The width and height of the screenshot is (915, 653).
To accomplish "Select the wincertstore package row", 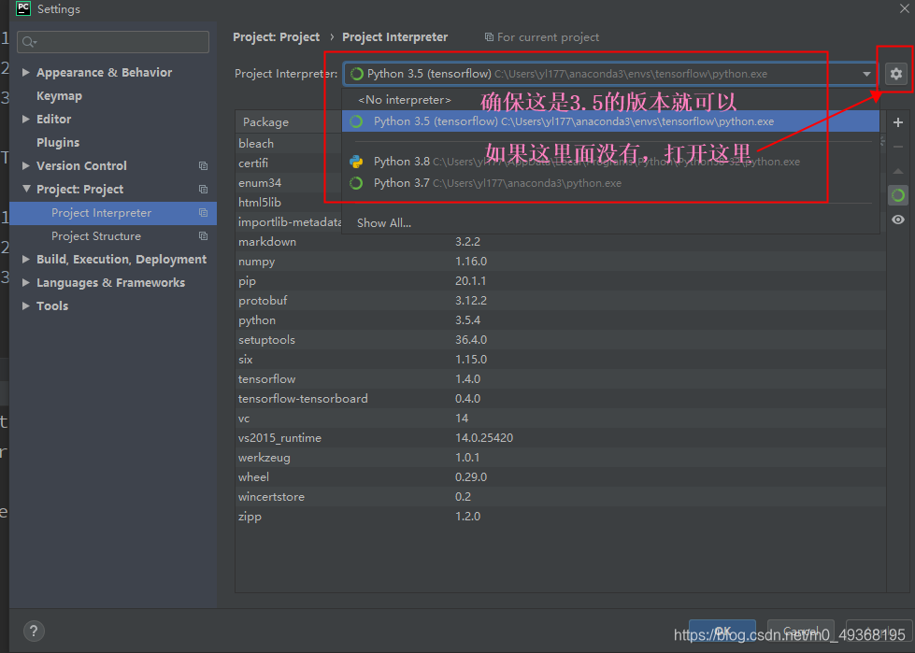I will tap(561, 497).
